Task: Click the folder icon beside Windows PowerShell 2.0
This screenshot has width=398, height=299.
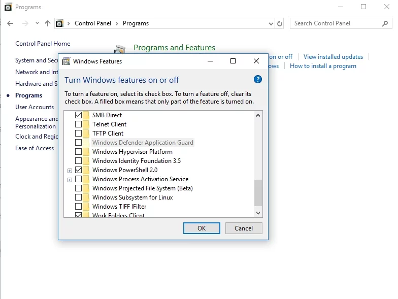Action: [x=86, y=170]
